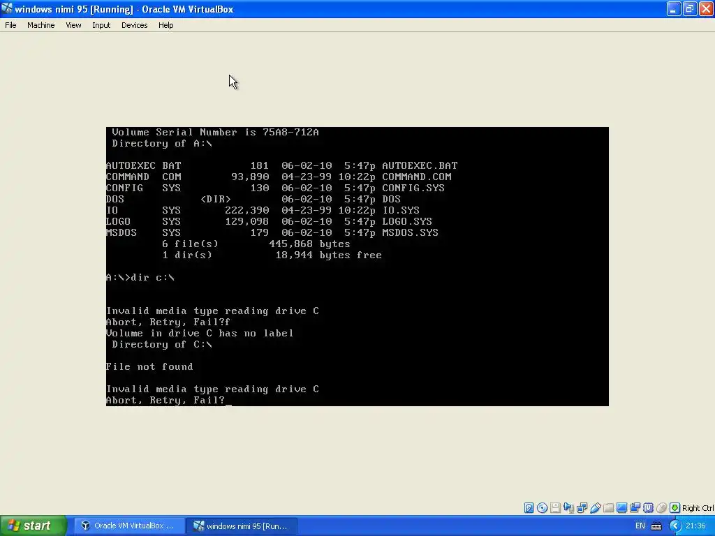Close the VirtualBox VM window

tap(707, 8)
